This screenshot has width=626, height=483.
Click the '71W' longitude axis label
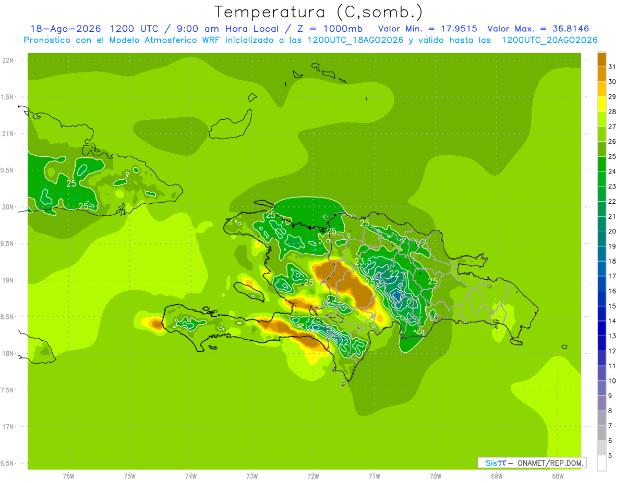[x=374, y=476]
